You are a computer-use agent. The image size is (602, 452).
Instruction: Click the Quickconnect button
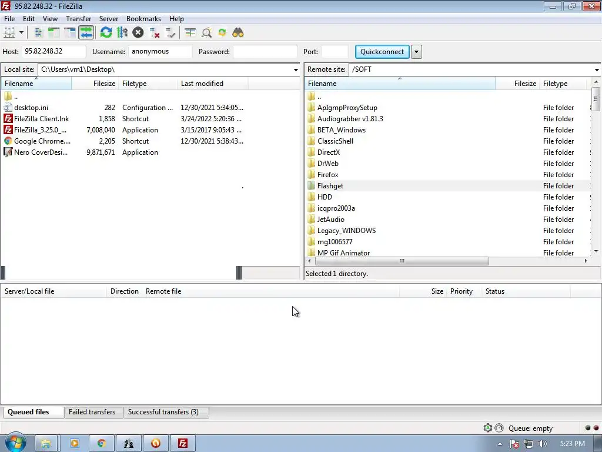point(382,52)
